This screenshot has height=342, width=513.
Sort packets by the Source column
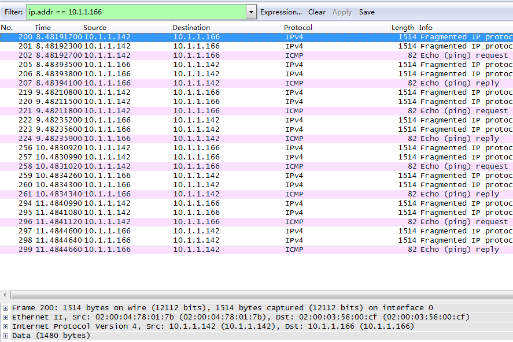tap(127, 27)
